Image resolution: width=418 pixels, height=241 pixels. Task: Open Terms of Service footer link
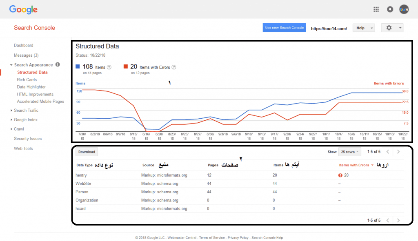click(212, 238)
